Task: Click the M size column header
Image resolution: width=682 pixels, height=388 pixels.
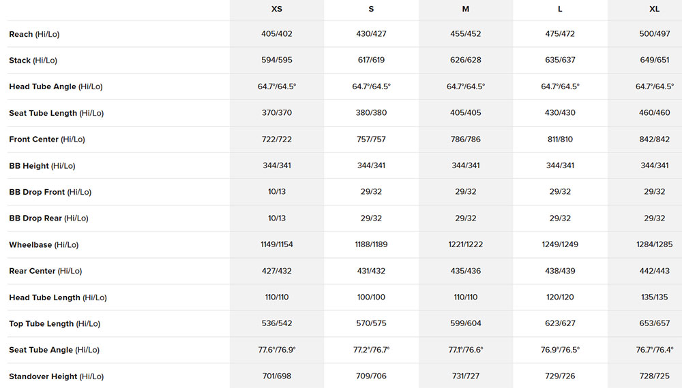Action: pos(466,9)
